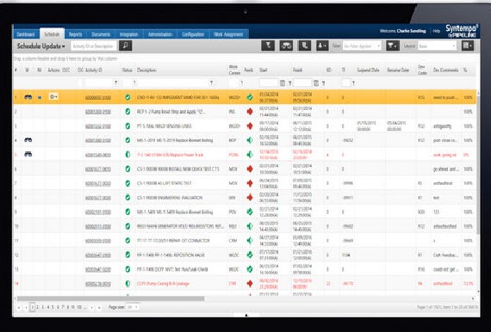Screen dimensions: 491x332
Task: Click the binoculars button in the top toolbar
Action: click(286, 46)
